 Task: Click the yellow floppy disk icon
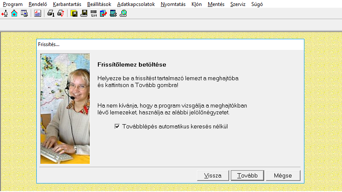tap(74, 14)
